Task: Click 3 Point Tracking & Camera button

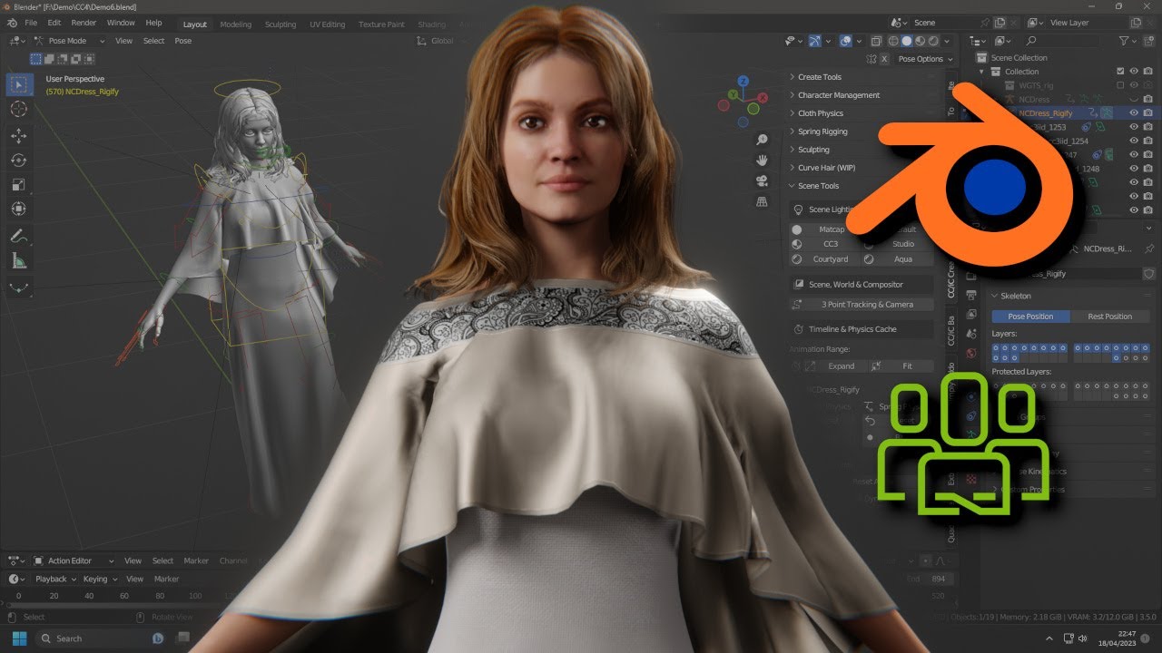Action: point(862,305)
